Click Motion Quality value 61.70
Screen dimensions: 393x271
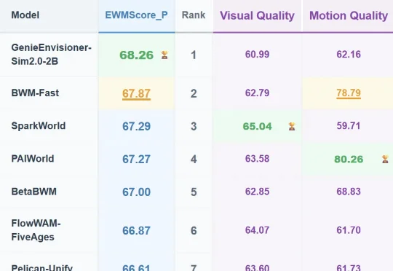(349, 230)
